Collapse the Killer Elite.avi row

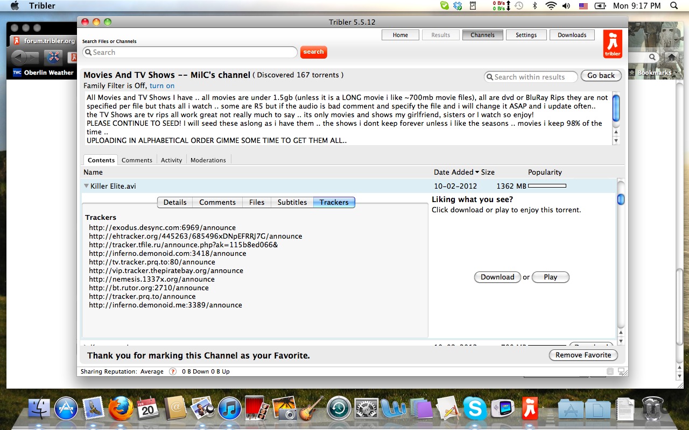pyautogui.click(x=86, y=186)
